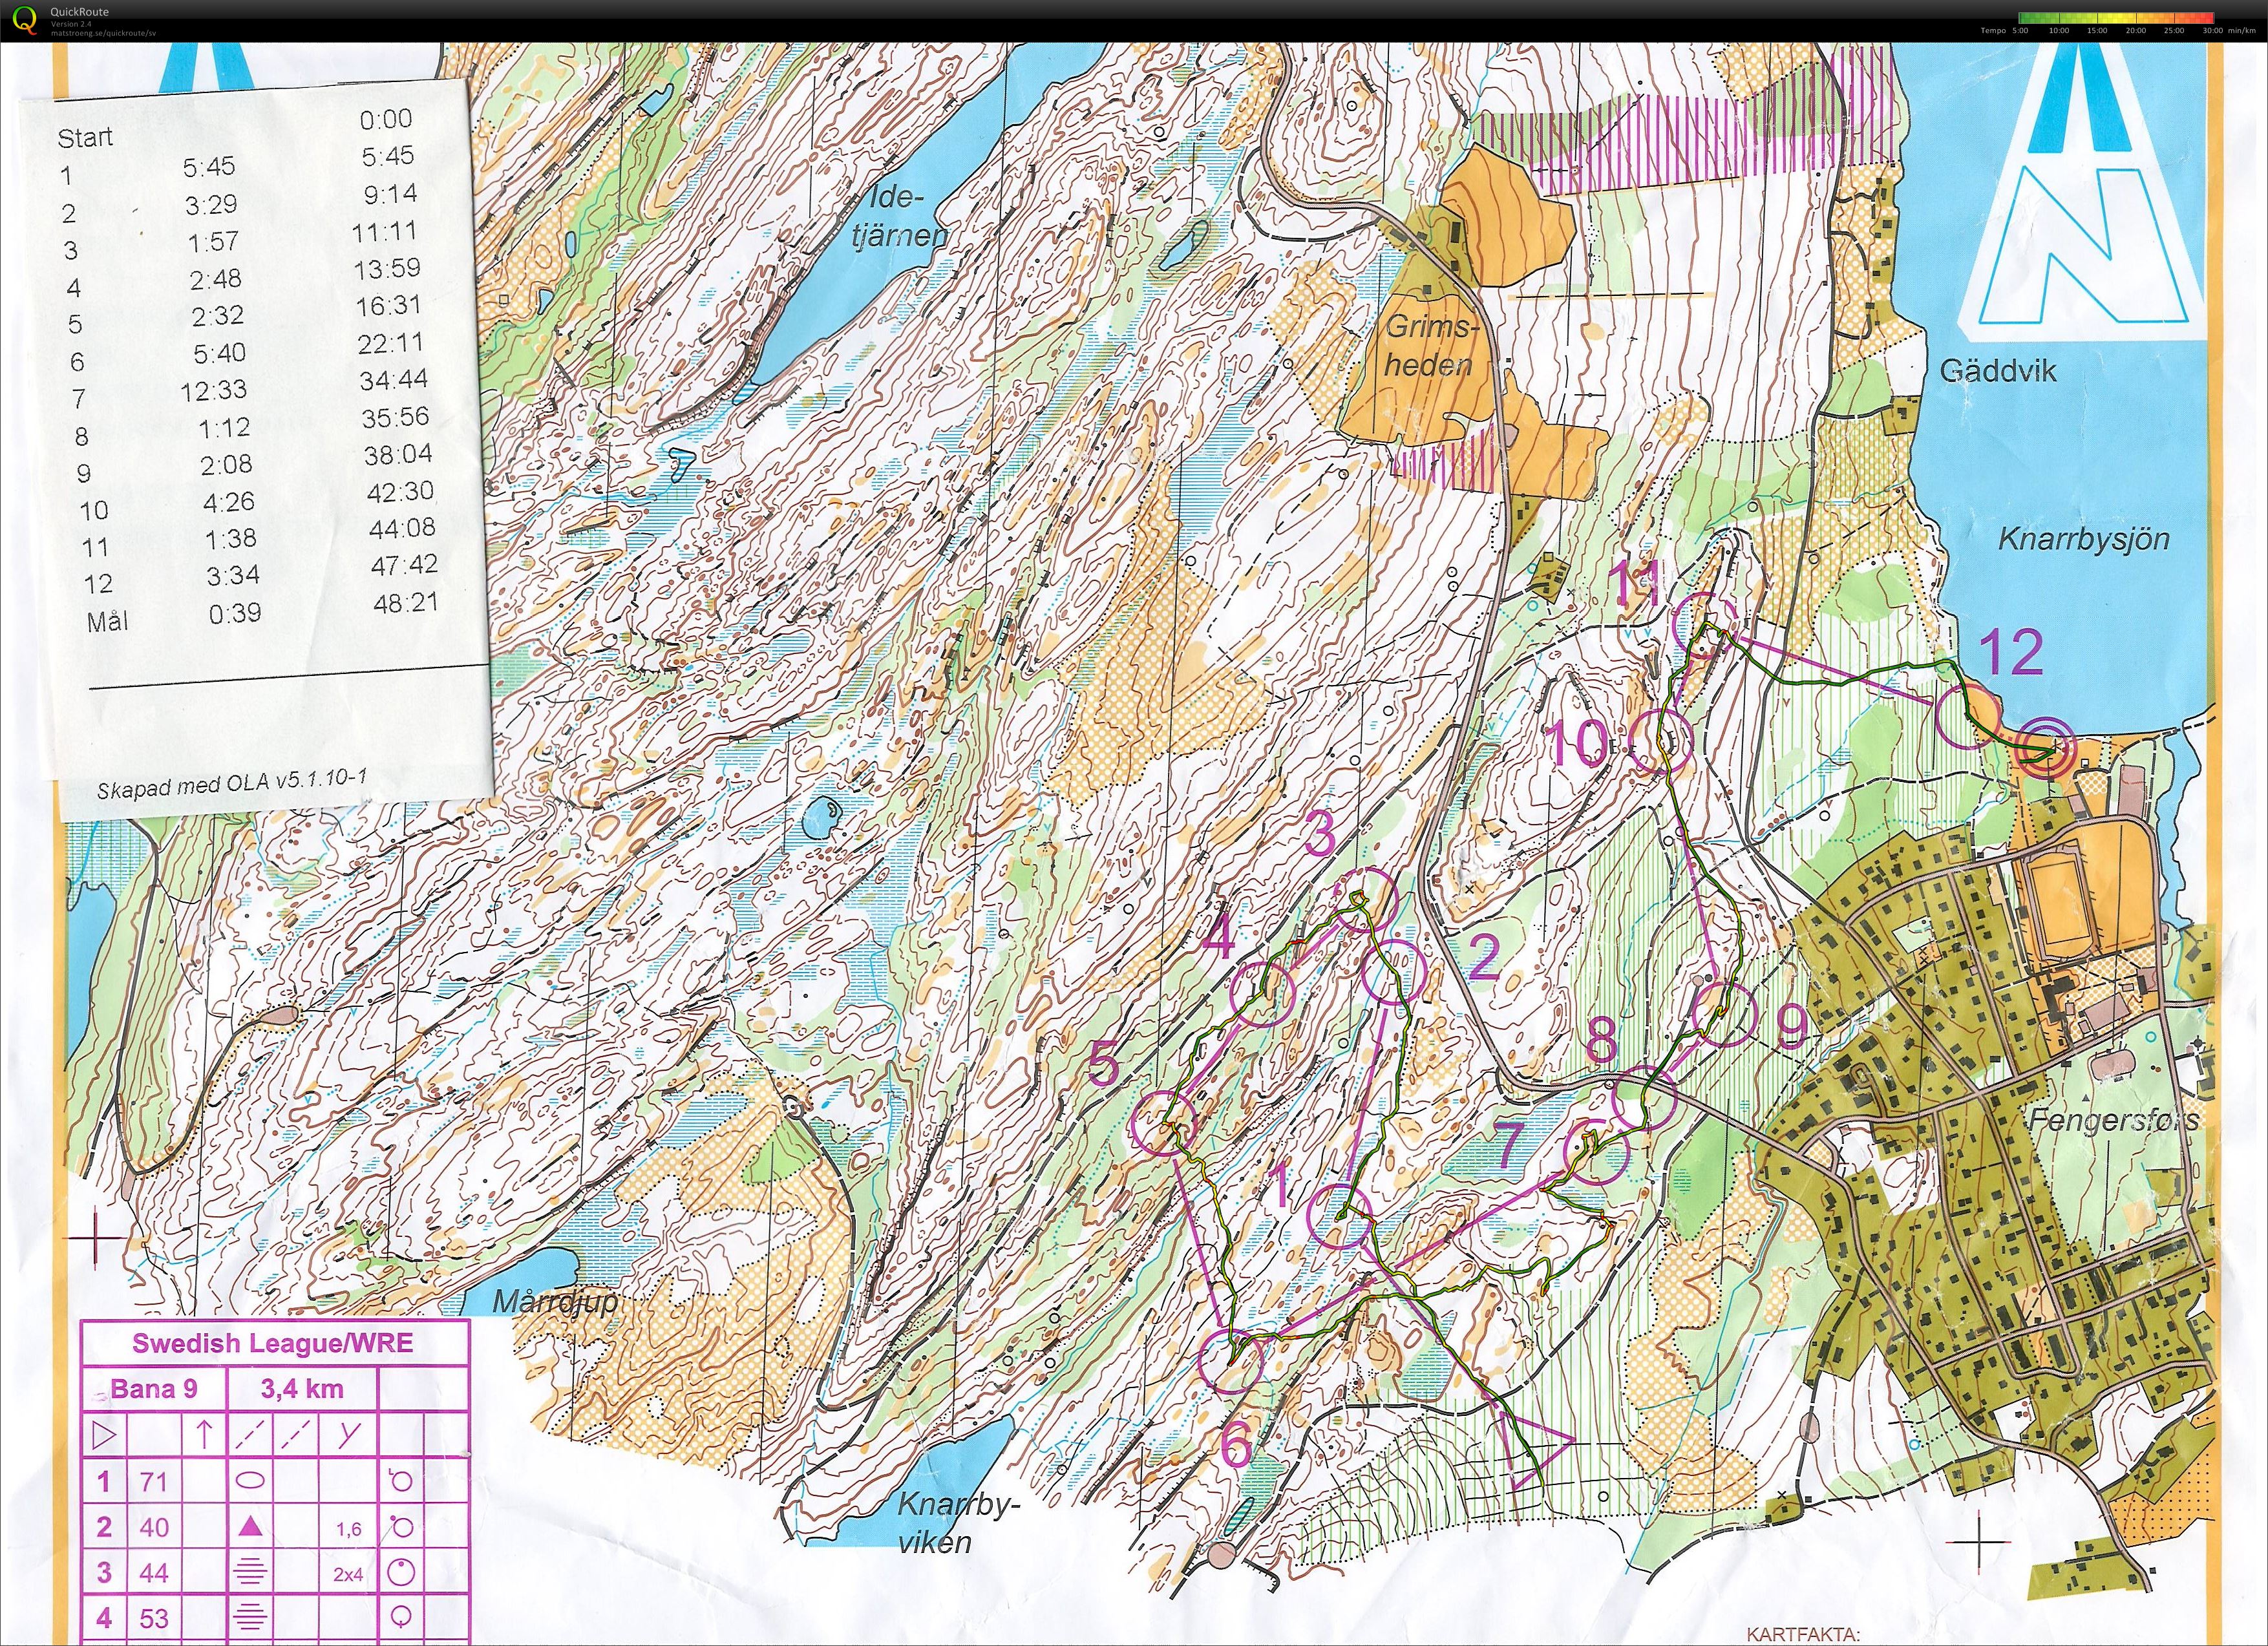
Task: Select the control 6 circle on map
Action: pyautogui.click(x=1230, y=1360)
